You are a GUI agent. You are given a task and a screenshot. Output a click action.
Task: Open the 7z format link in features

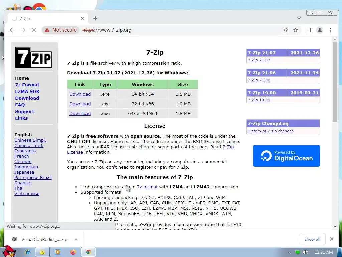click(x=147, y=187)
